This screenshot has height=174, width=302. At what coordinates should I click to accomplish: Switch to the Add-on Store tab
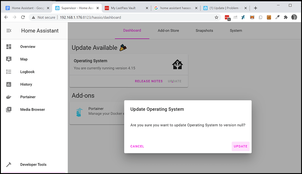click(168, 30)
